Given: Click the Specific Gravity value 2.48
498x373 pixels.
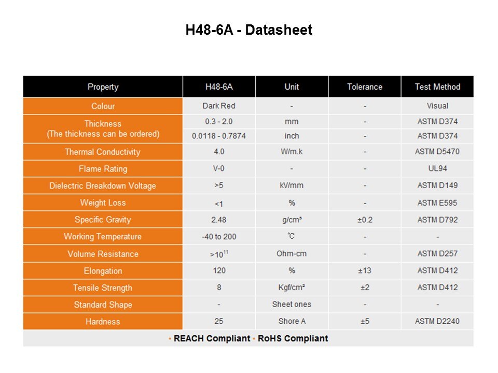Looking at the screenshot, I should point(219,220).
